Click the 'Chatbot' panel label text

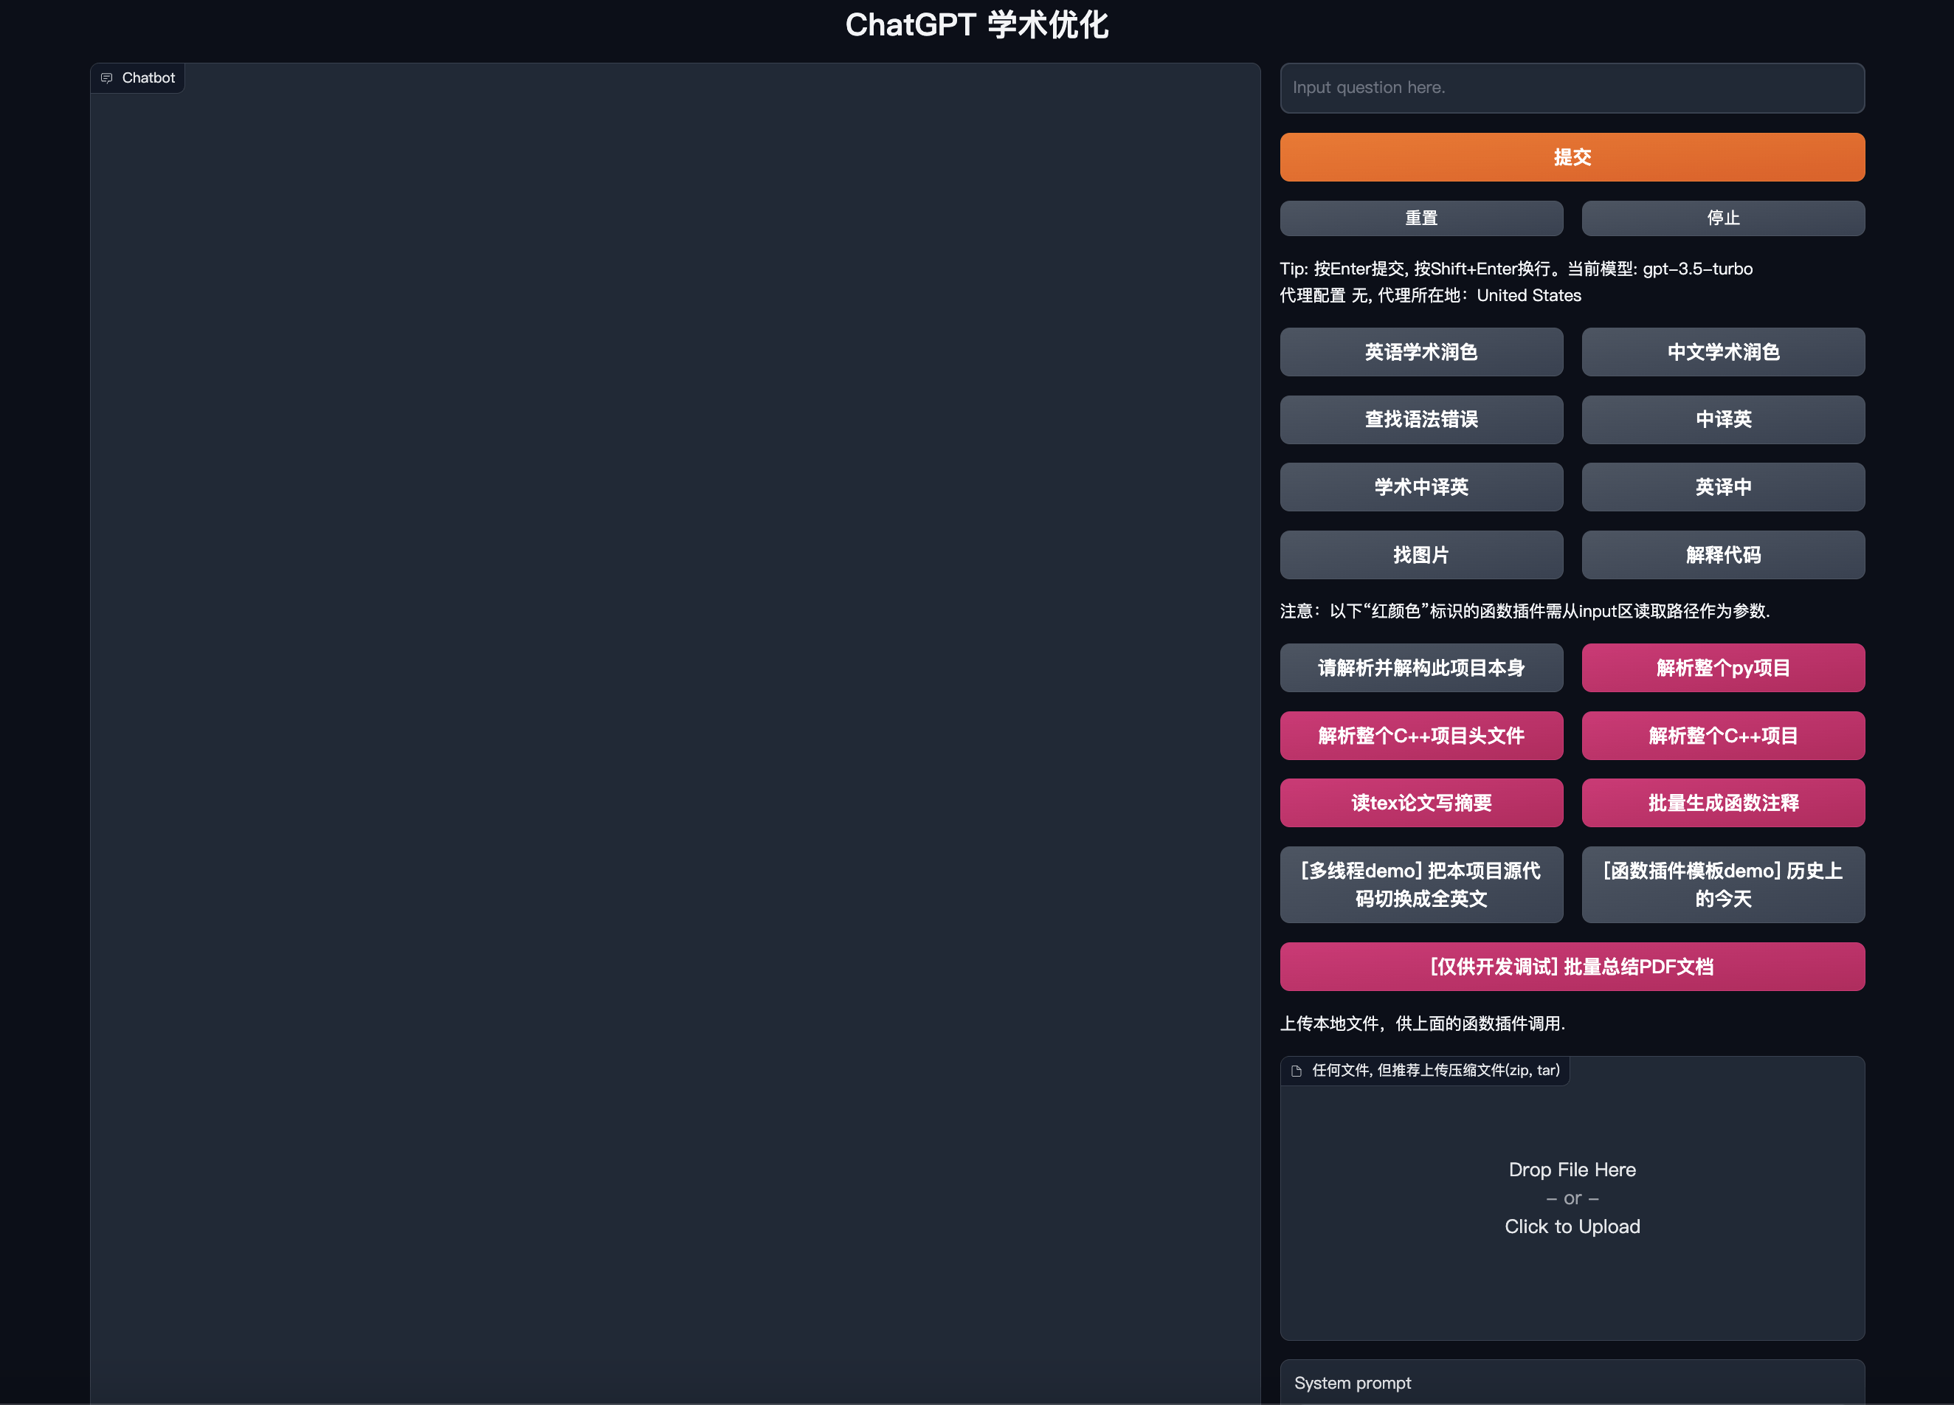148,77
